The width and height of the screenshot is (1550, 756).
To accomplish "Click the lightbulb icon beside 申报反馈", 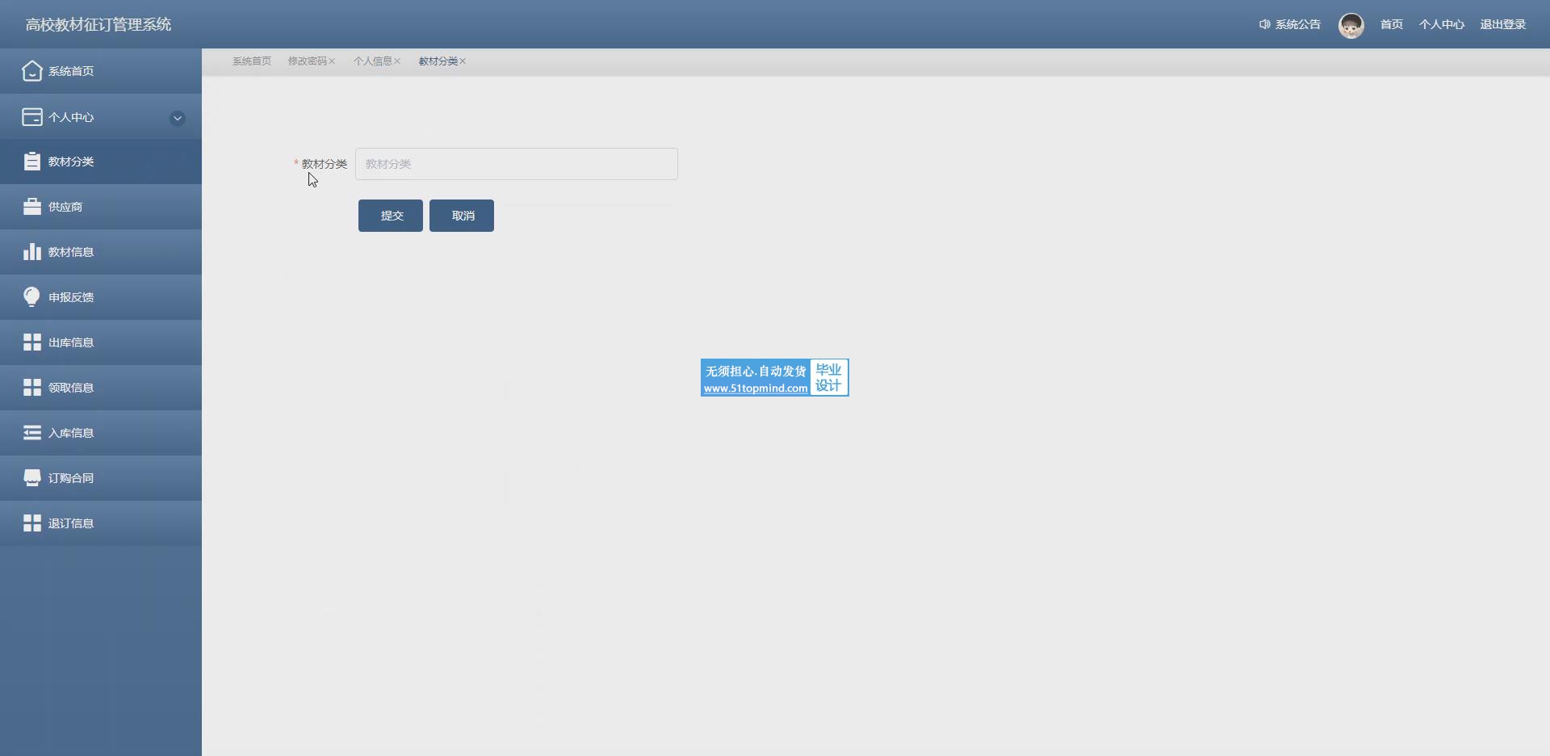I will (x=31, y=297).
